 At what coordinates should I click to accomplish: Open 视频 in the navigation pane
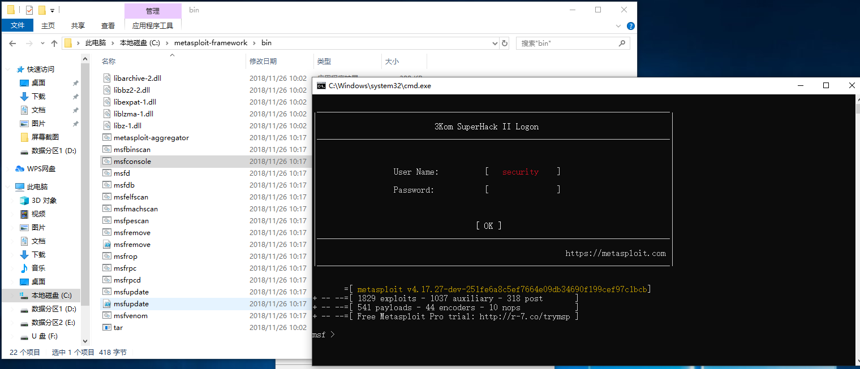pos(38,214)
